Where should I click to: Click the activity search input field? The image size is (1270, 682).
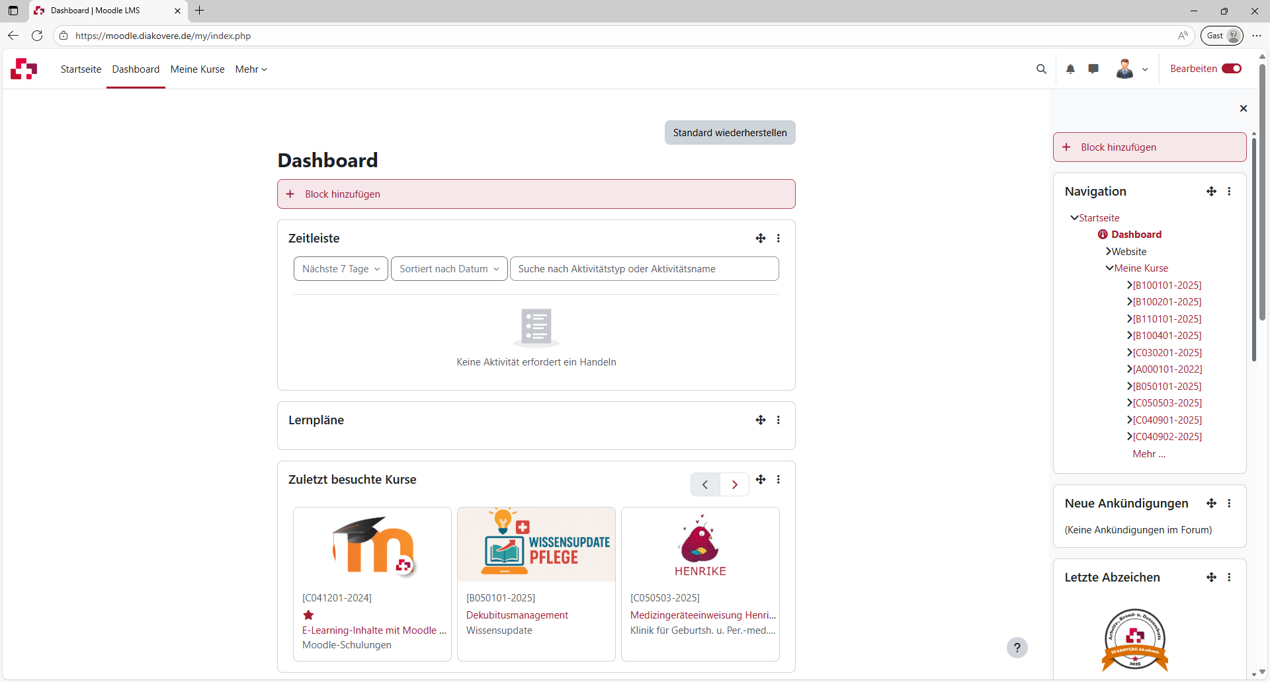[x=644, y=269]
